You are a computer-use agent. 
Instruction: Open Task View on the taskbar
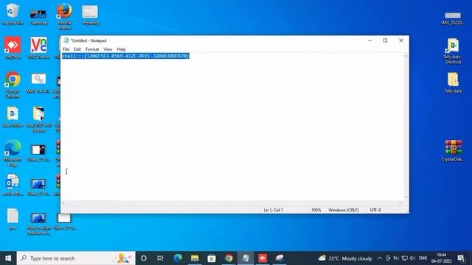(160, 258)
